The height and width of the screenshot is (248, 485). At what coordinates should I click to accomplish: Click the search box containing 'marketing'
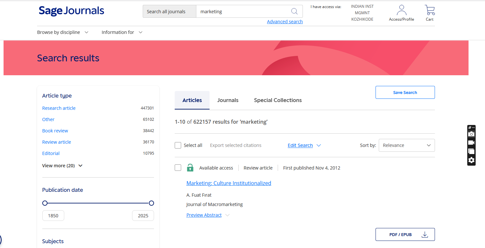[x=242, y=11]
